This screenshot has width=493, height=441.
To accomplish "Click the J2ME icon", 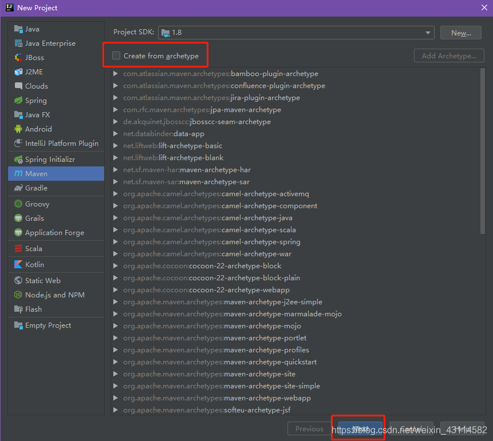I will [18, 72].
